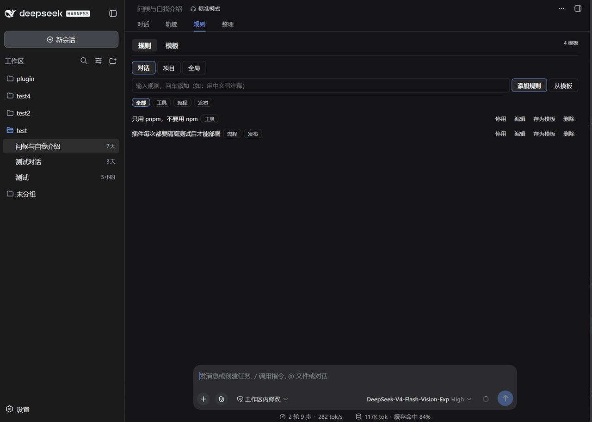This screenshot has width=592, height=422.
Task: Collapse the left sidebar with the panel icon
Action: tap(113, 13)
